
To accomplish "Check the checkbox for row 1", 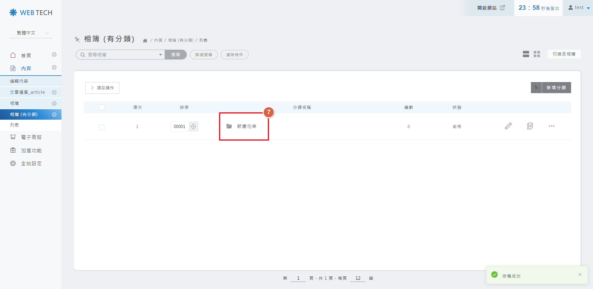I will [102, 127].
